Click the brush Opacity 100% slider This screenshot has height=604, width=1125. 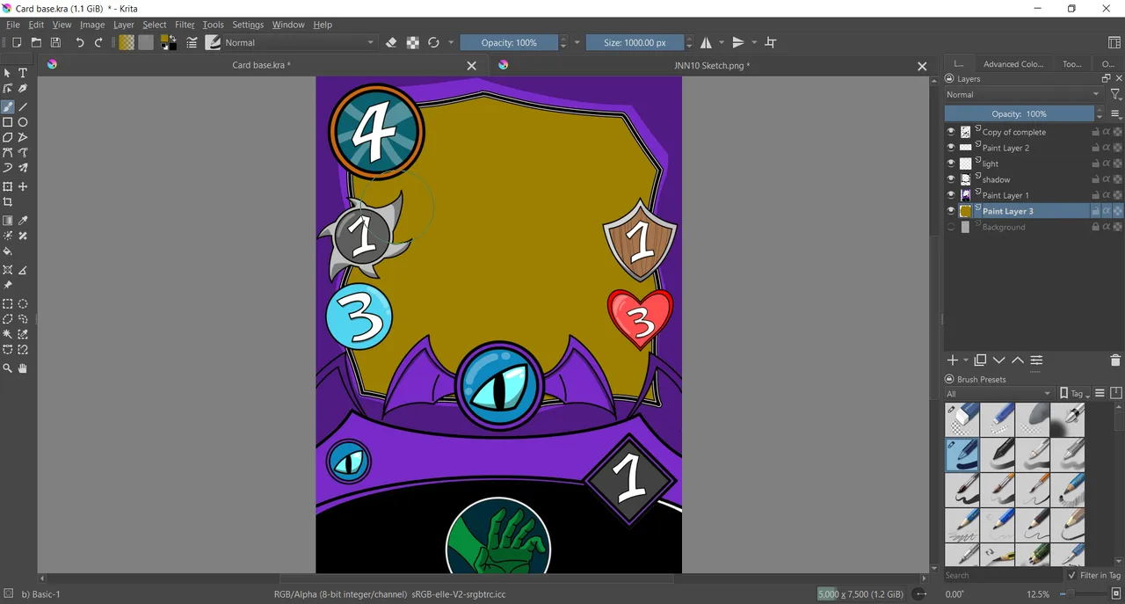(509, 42)
